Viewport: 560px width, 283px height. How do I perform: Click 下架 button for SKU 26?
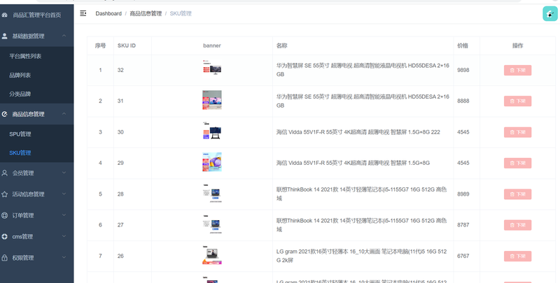517,256
